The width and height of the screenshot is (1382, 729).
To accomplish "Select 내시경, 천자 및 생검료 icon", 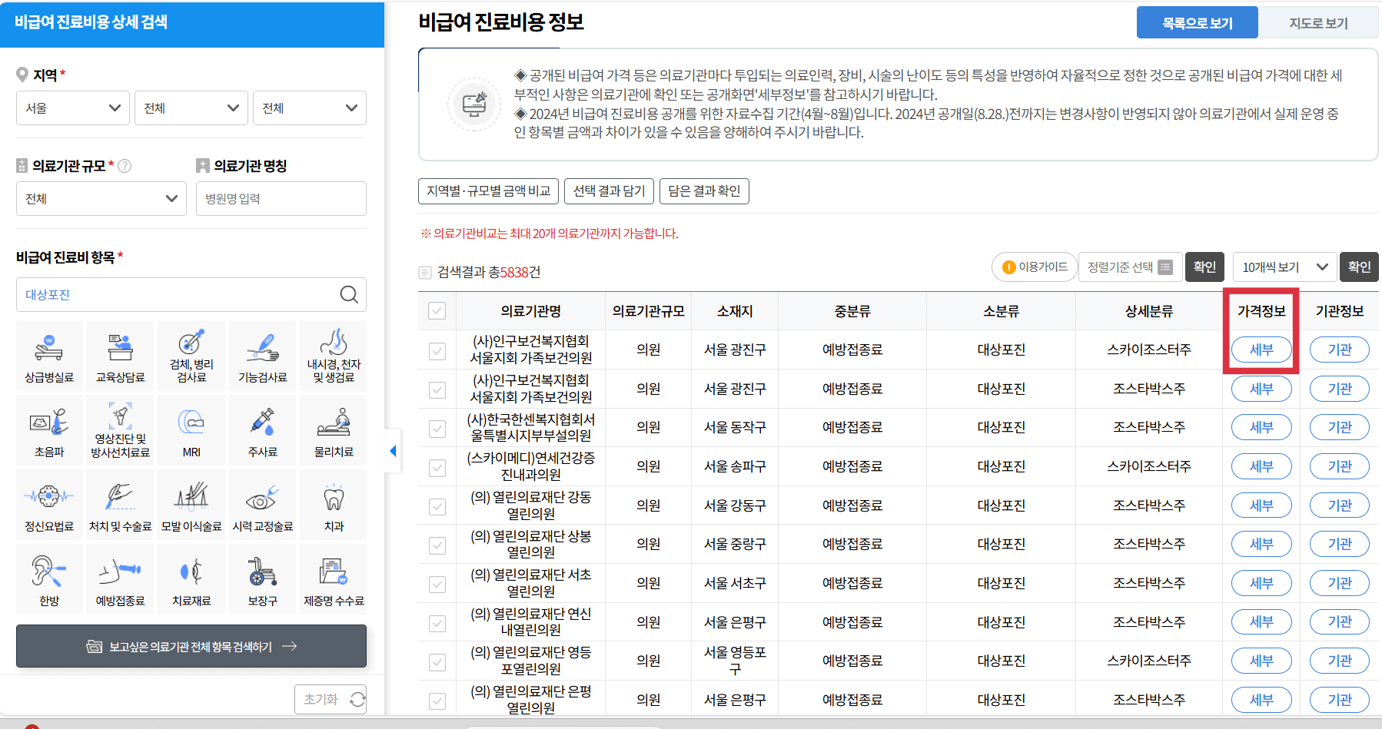I will pyautogui.click(x=334, y=356).
